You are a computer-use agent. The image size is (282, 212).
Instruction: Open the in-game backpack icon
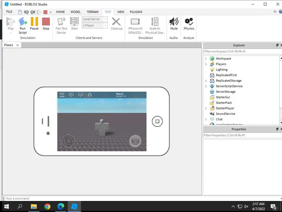click(x=90, y=95)
